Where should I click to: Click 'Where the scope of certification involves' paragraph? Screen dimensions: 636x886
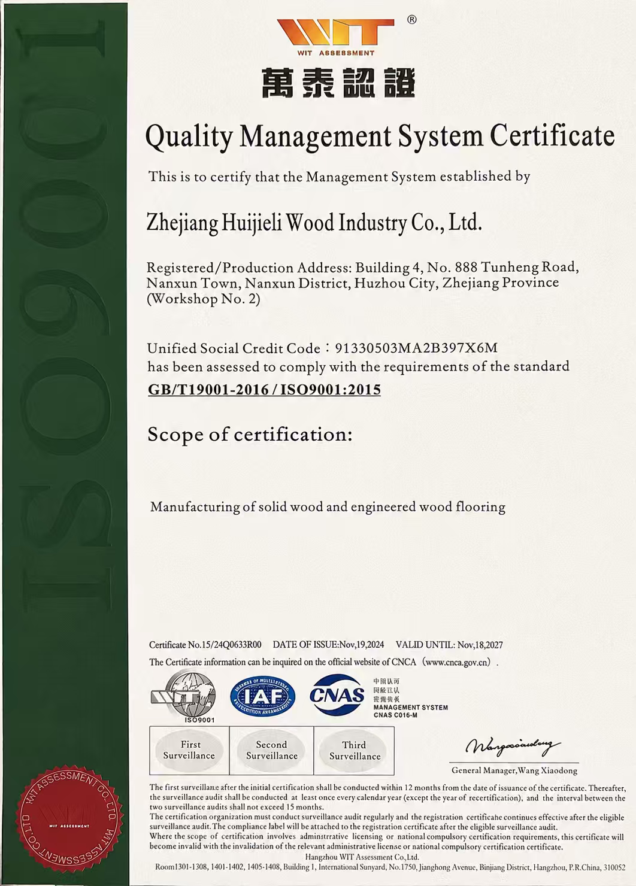[x=387, y=842]
